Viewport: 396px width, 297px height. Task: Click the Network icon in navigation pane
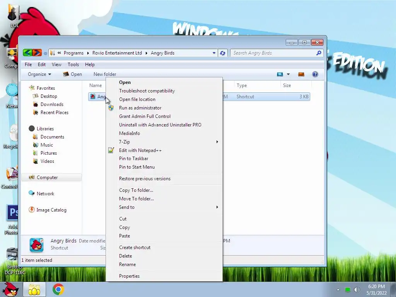(x=32, y=193)
